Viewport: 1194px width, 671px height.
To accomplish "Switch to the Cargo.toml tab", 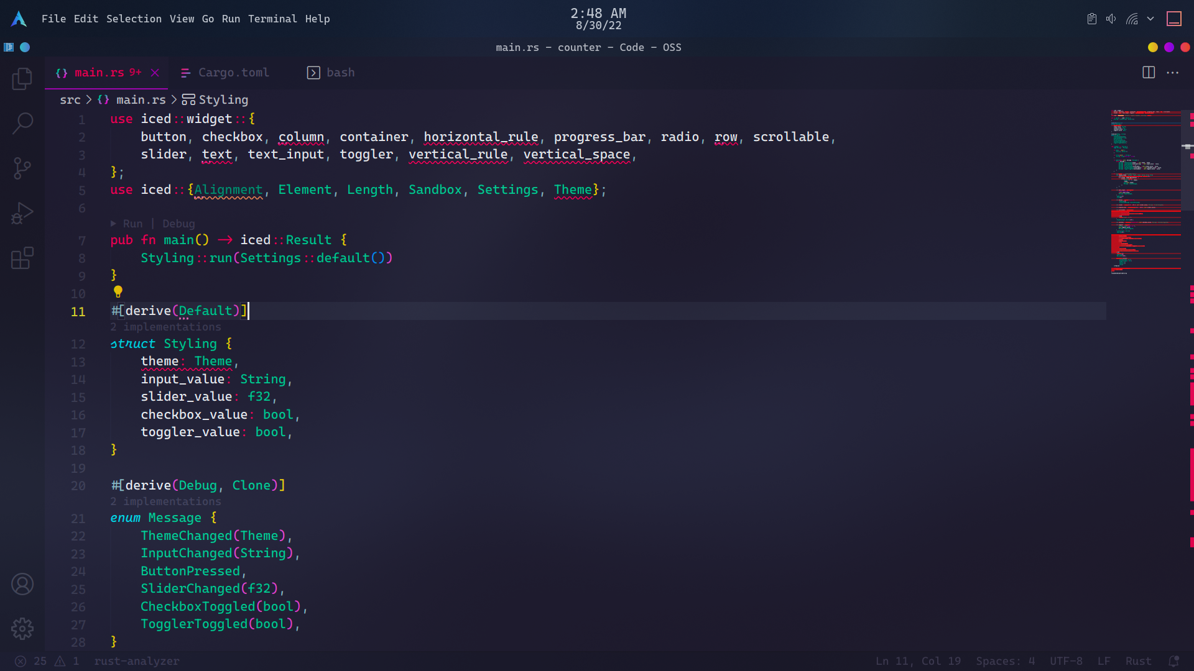I will tap(233, 73).
